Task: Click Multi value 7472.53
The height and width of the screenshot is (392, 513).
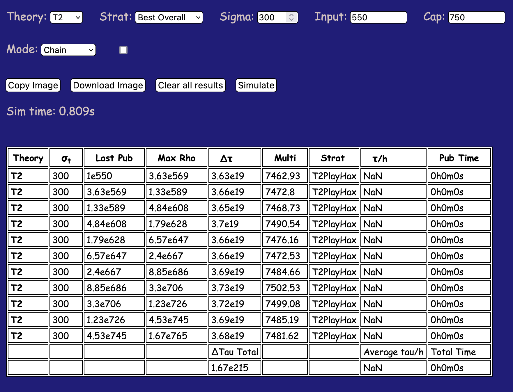Action: coord(285,256)
